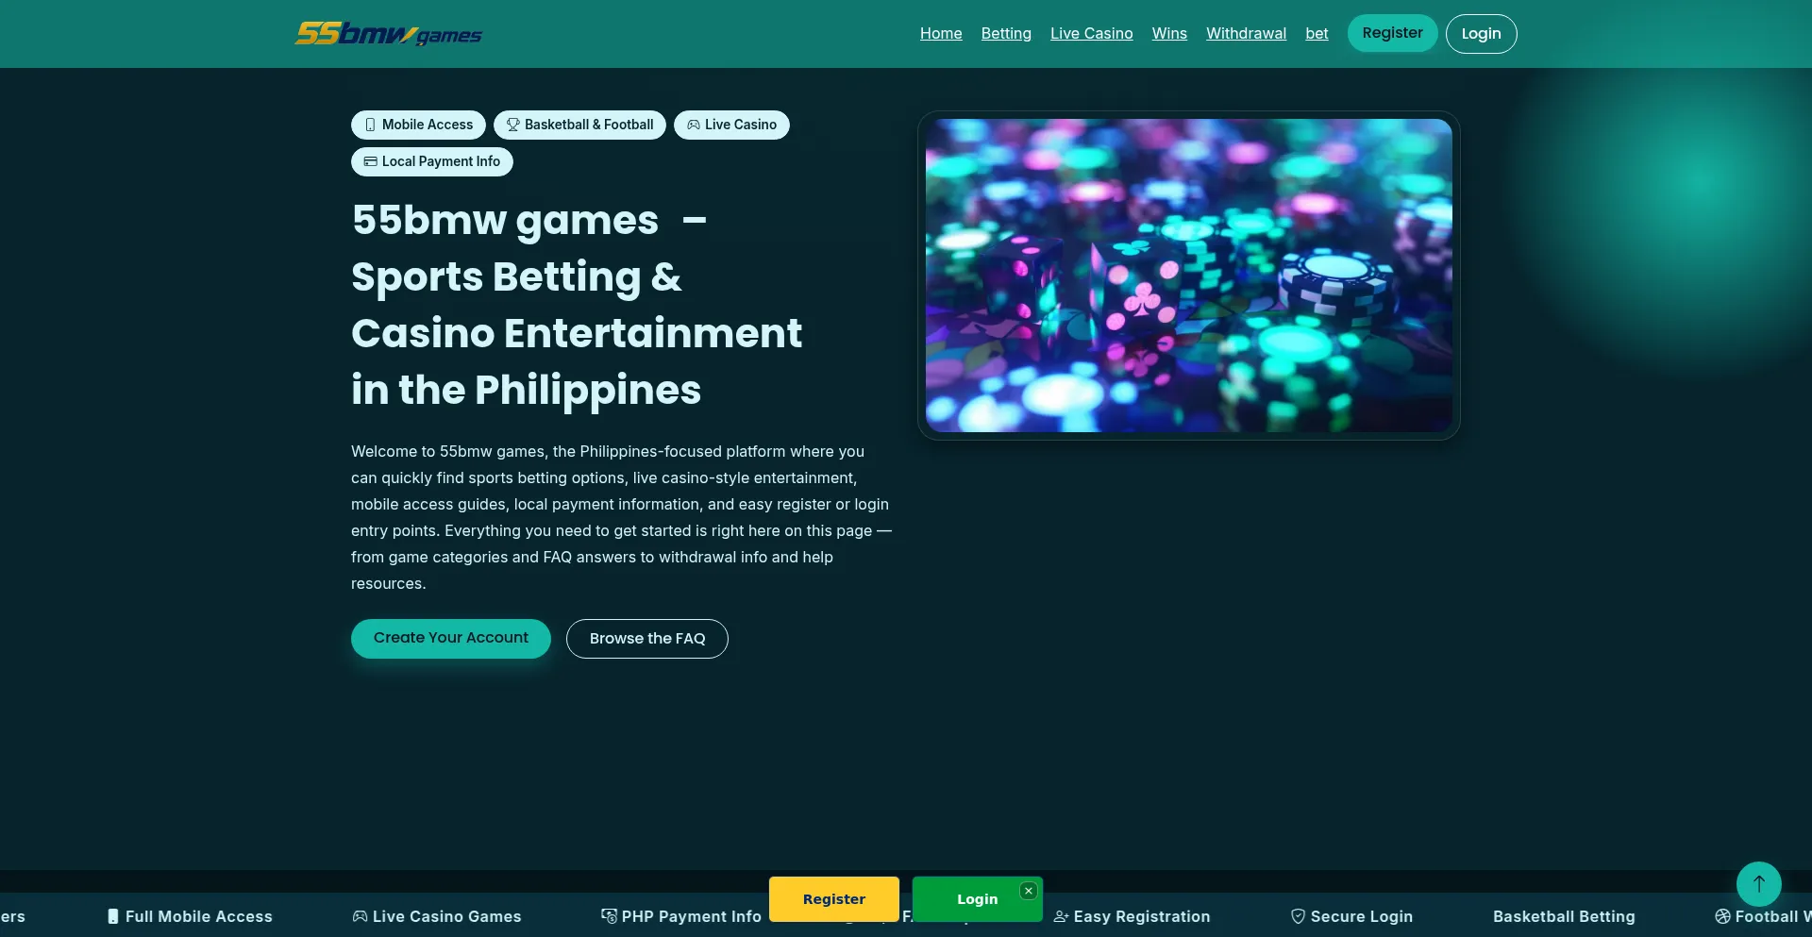The image size is (1812, 937).
Task: Click the card icon in Local Payment Info chip
Action: pos(370,161)
